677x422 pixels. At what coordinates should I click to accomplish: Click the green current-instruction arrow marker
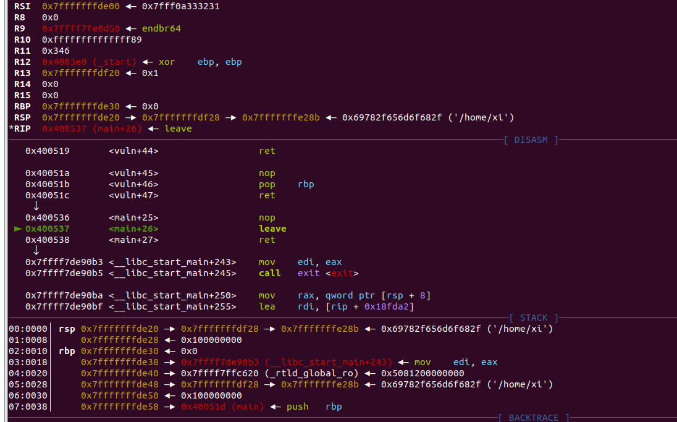[x=18, y=229]
